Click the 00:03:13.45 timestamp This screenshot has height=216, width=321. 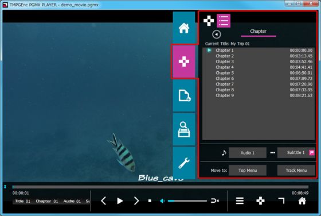pos(301,56)
